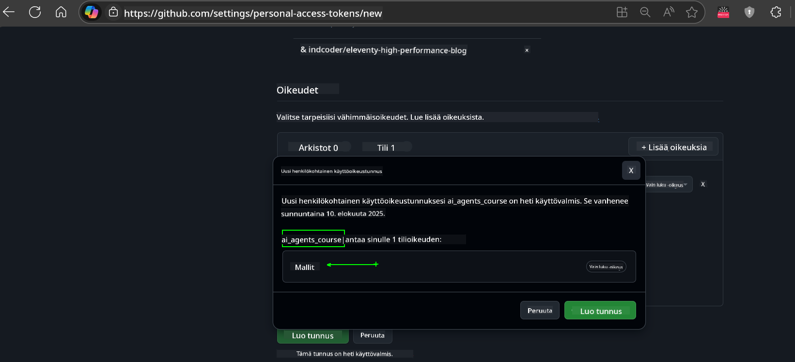Open the browser home page icon
This screenshot has width=795, height=362.
pos(61,12)
